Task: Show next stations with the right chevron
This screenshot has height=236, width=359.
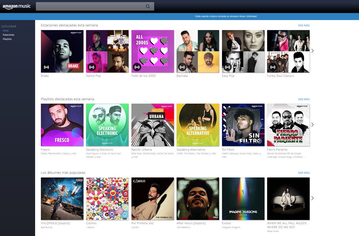Action: click(x=313, y=51)
